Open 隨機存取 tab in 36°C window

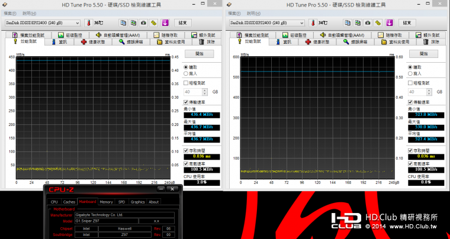(166, 35)
